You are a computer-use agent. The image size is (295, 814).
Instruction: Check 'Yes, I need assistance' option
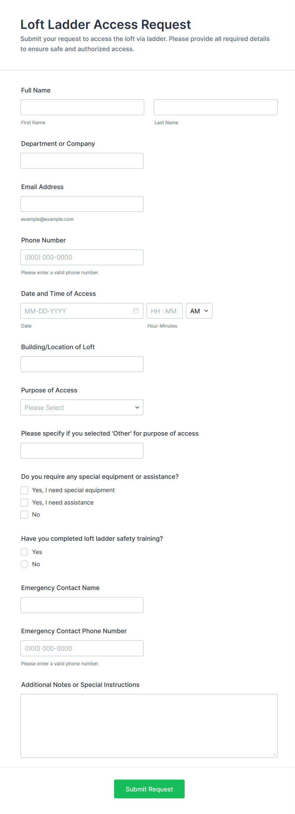tap(24, 502)
